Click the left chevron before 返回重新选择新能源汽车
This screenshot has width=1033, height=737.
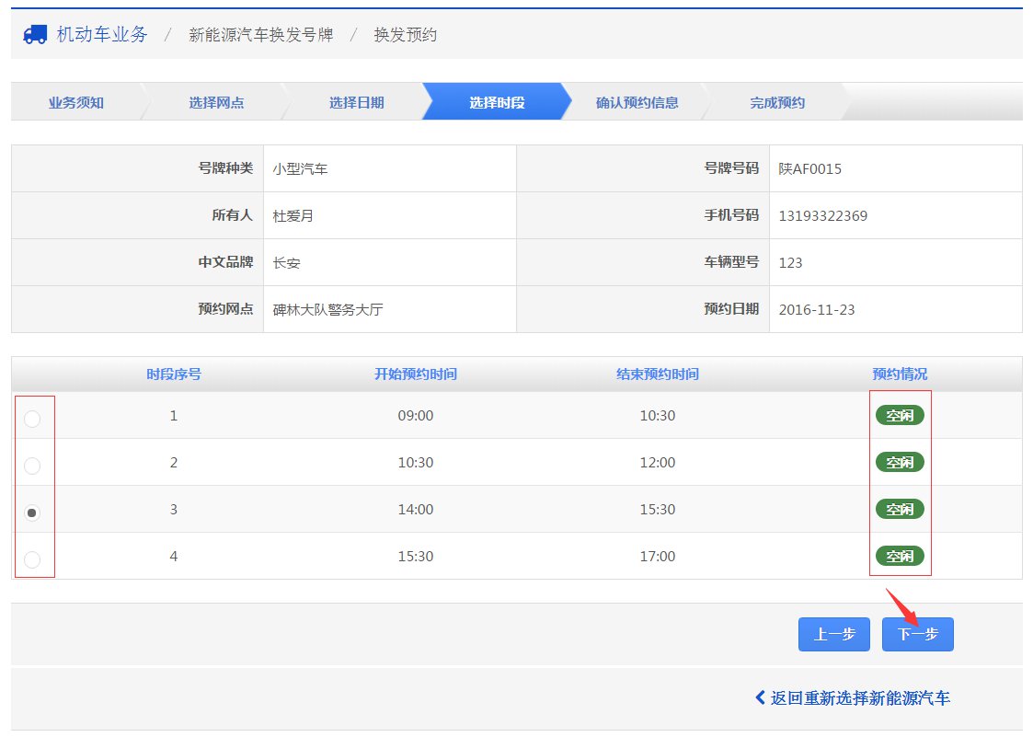click(x=760, y=697)
